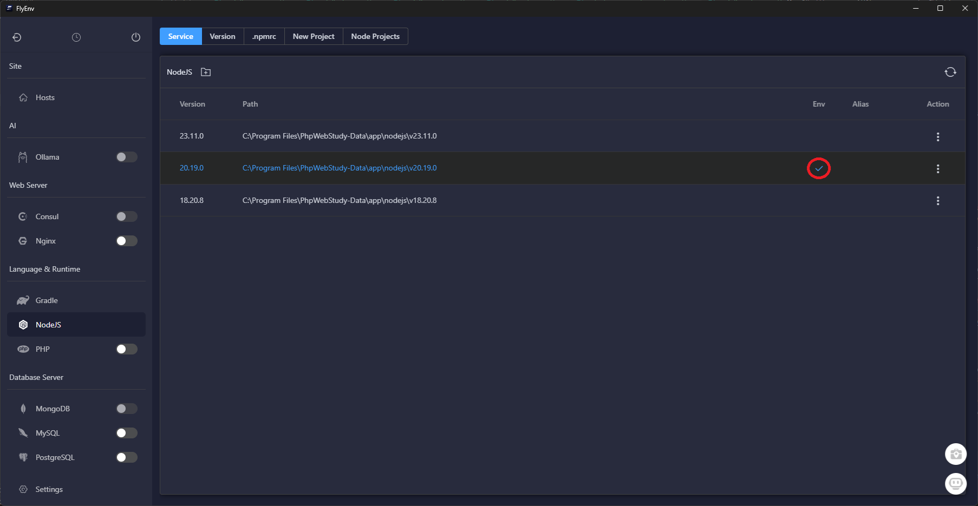This screenshot has height=506, width=978.
Task: Open the chatbot assistant floating icon
Action: (955, 483)
